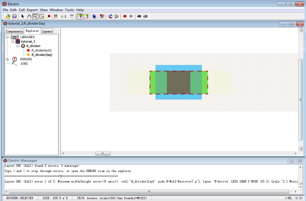Click the horizontal scrollbar thumb under the layout canvas
306x201 pixels.
click(x=103, y=153)
